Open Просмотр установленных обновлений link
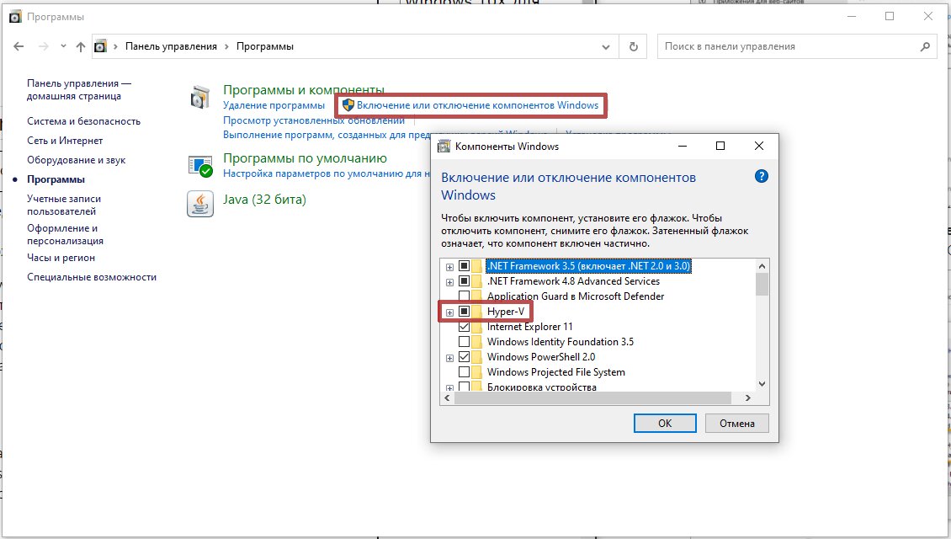The width and height of the screenshot is (951, 539). click(314, 120)
